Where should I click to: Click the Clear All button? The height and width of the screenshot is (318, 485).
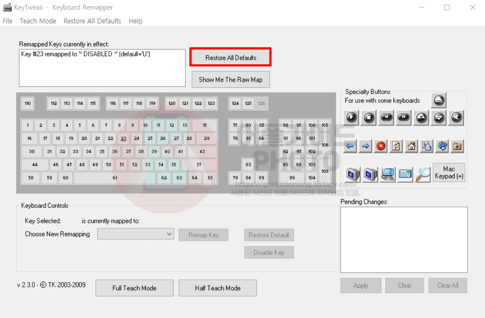[447, 286]
